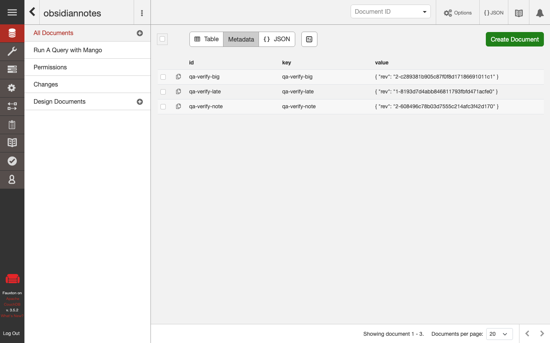Select All Documents in sidebar

coord(53,33)
